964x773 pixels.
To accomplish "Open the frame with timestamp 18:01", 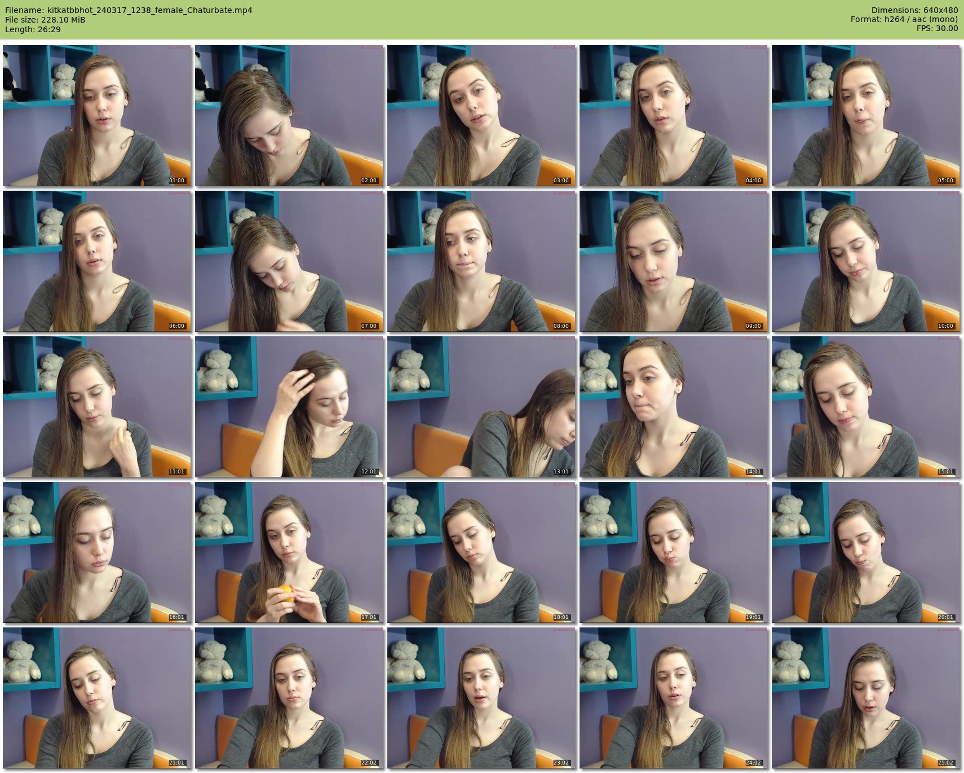I will (481, 552).
